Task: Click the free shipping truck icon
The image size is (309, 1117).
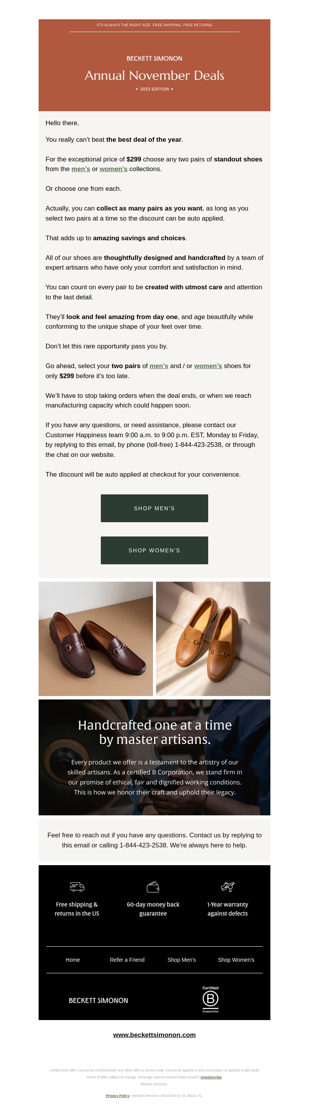Action: click(77, 887)
